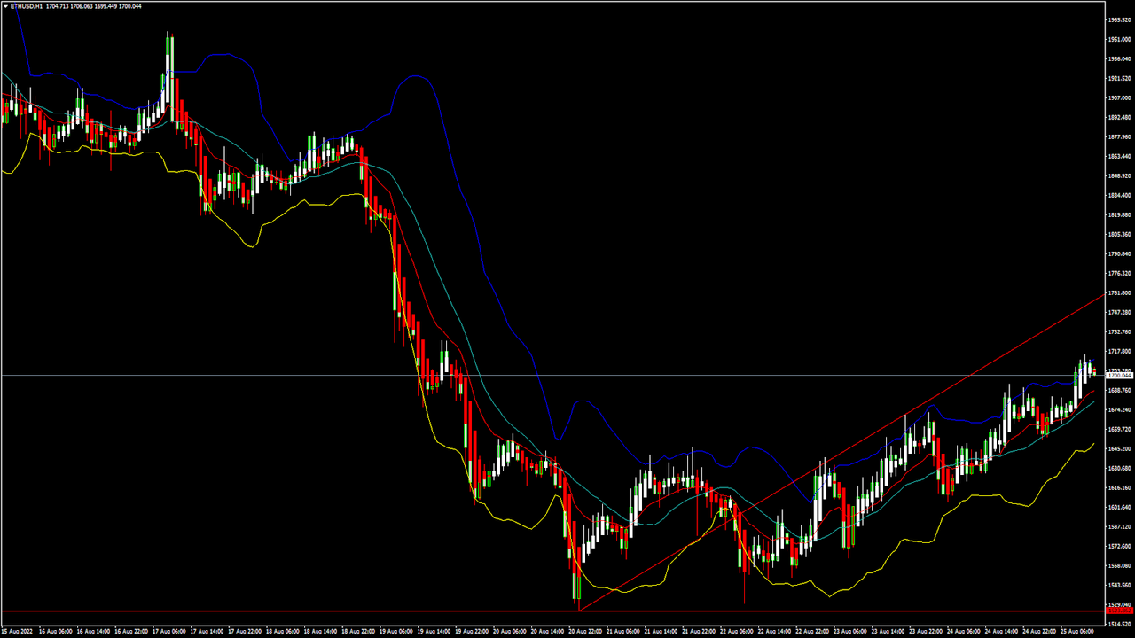Click the 23 Aug 14:00 time label
The height and width of the screenshot is (638, 1135).
889,632
